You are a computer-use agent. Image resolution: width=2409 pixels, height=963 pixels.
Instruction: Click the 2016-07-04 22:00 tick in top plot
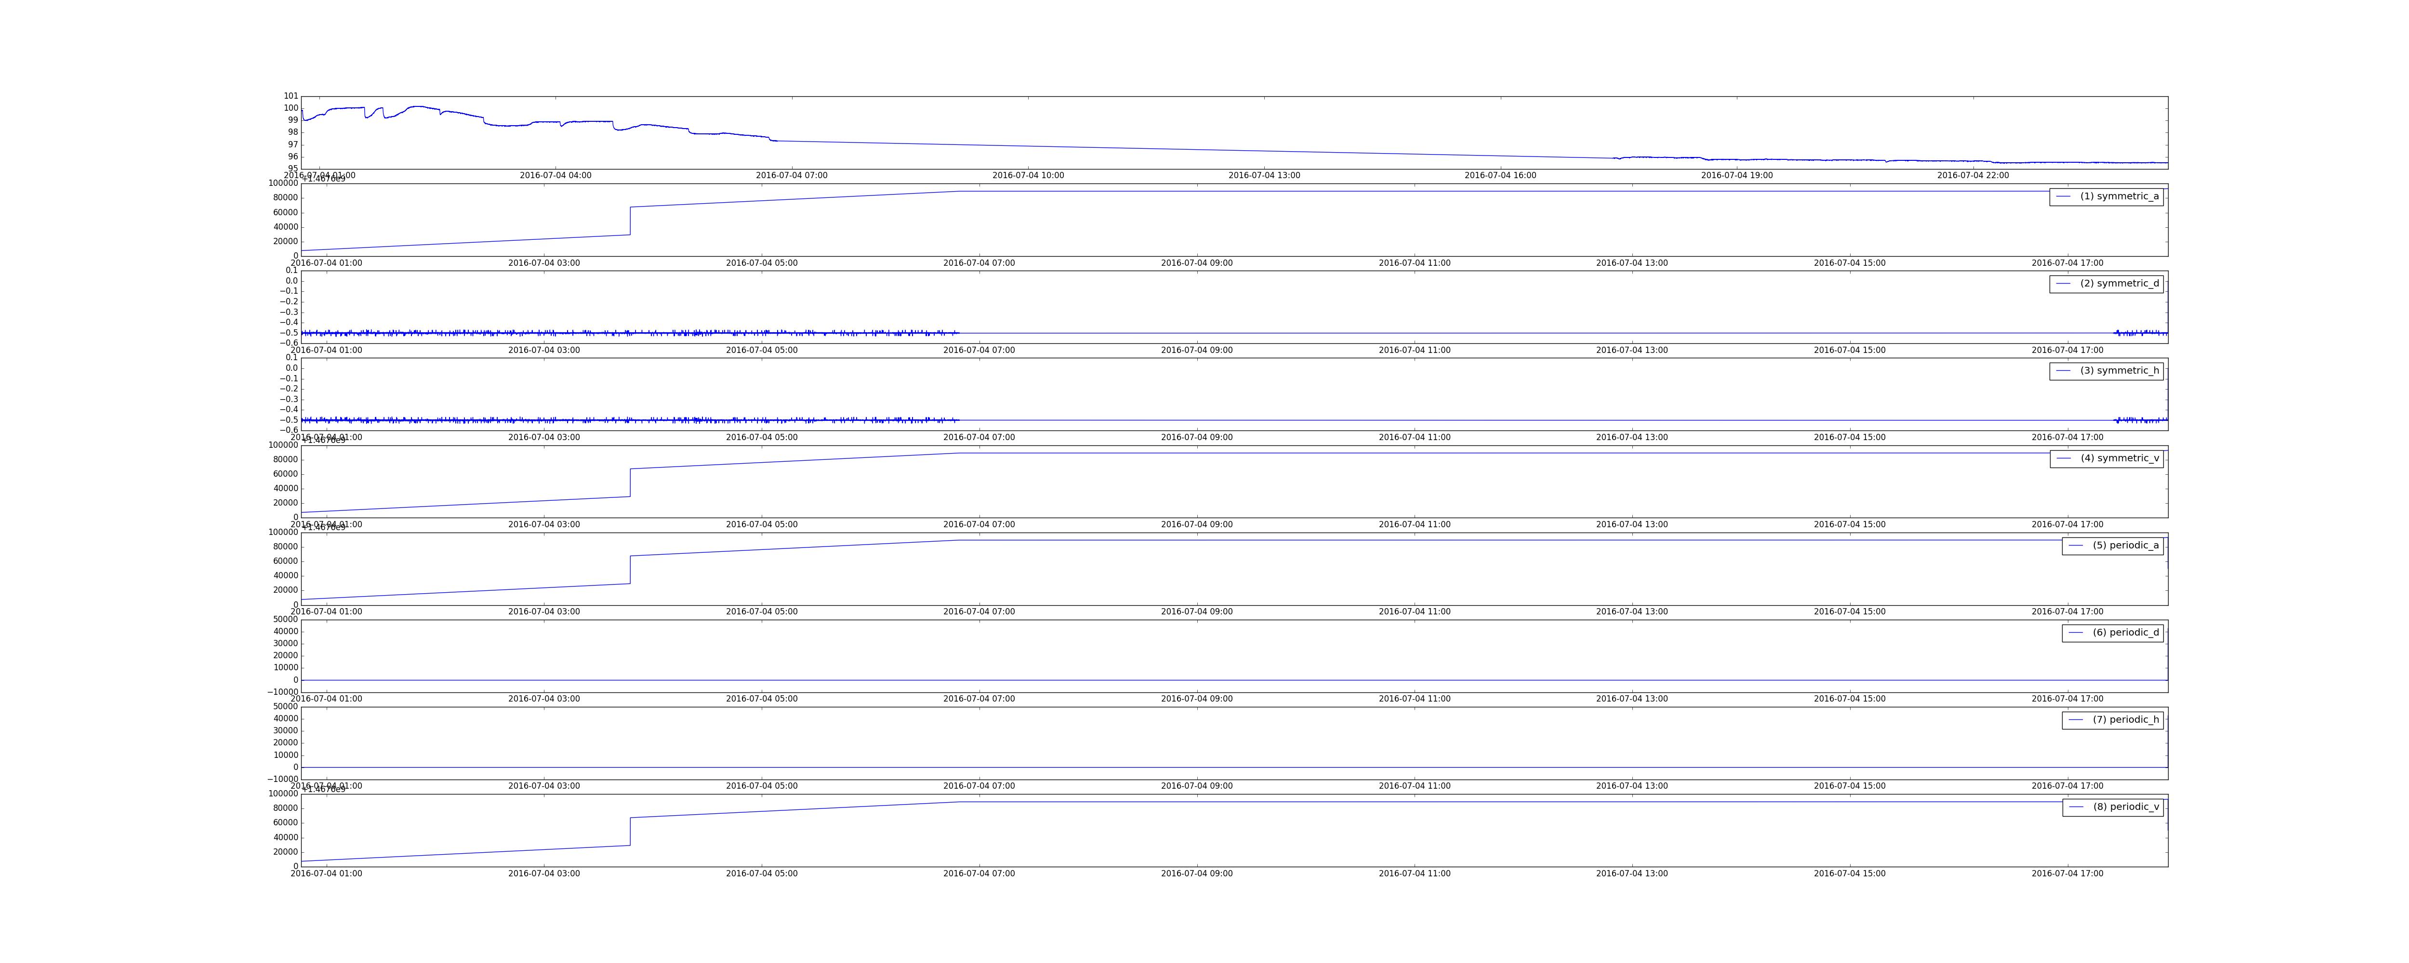click(x=1972, y=176)
